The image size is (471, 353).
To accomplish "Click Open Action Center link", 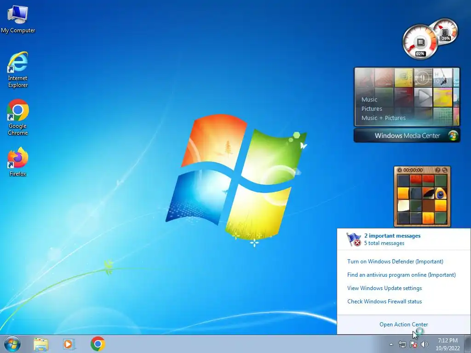I will (404, 325).
